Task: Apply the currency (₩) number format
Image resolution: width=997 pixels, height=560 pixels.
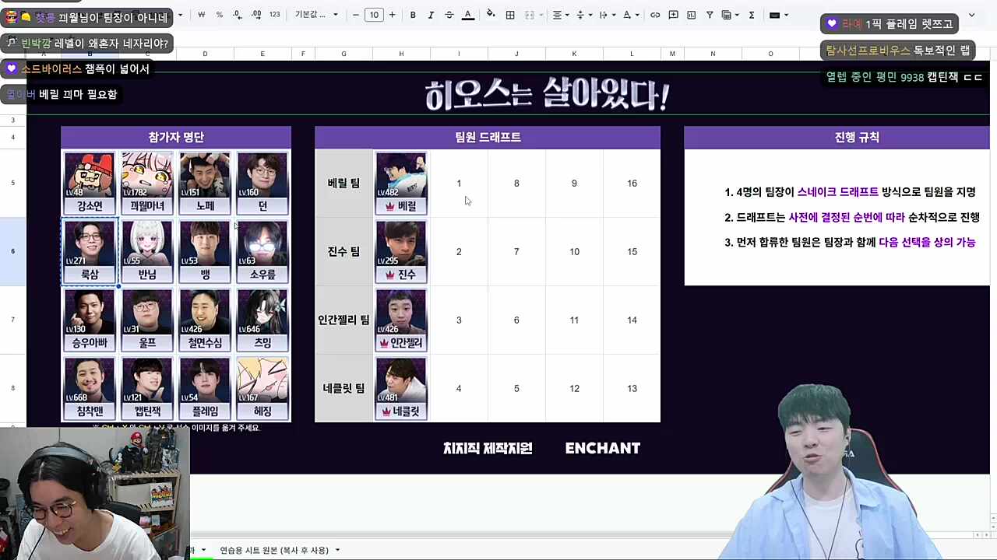Action: (202, 15)
